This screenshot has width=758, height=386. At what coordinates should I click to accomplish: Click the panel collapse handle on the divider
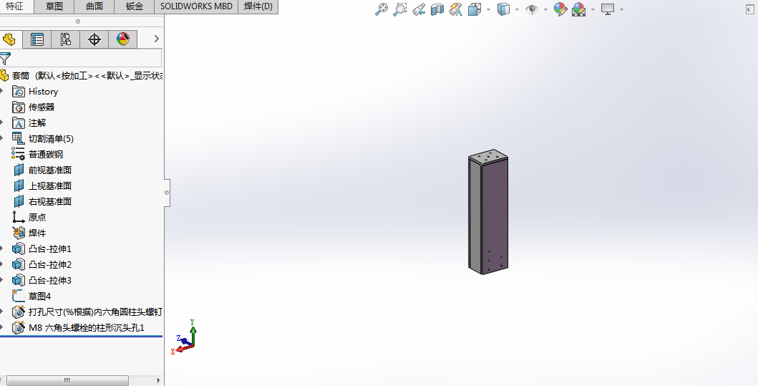click(x=167, y=193)
